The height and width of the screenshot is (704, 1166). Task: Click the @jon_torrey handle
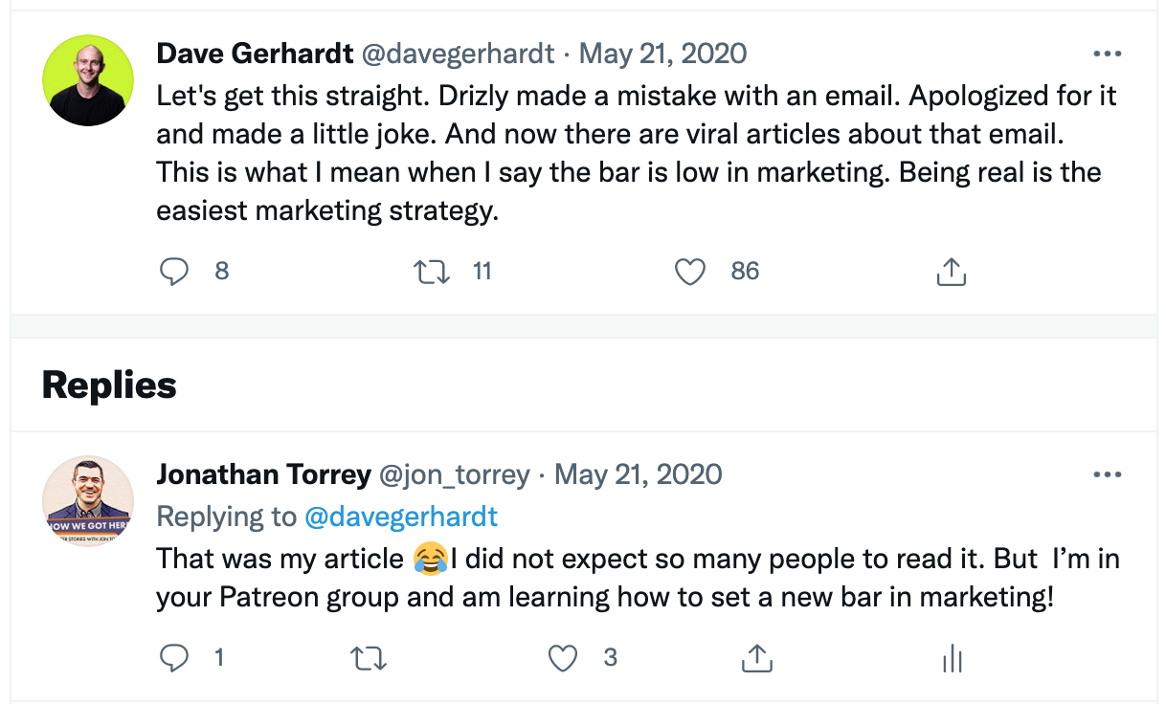click(455, 474)
